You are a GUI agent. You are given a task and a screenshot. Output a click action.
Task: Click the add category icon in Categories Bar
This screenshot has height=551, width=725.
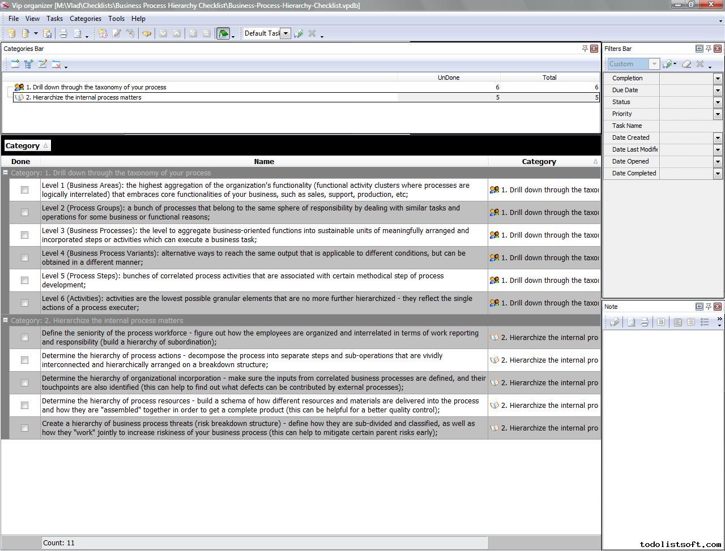point(15,64)
